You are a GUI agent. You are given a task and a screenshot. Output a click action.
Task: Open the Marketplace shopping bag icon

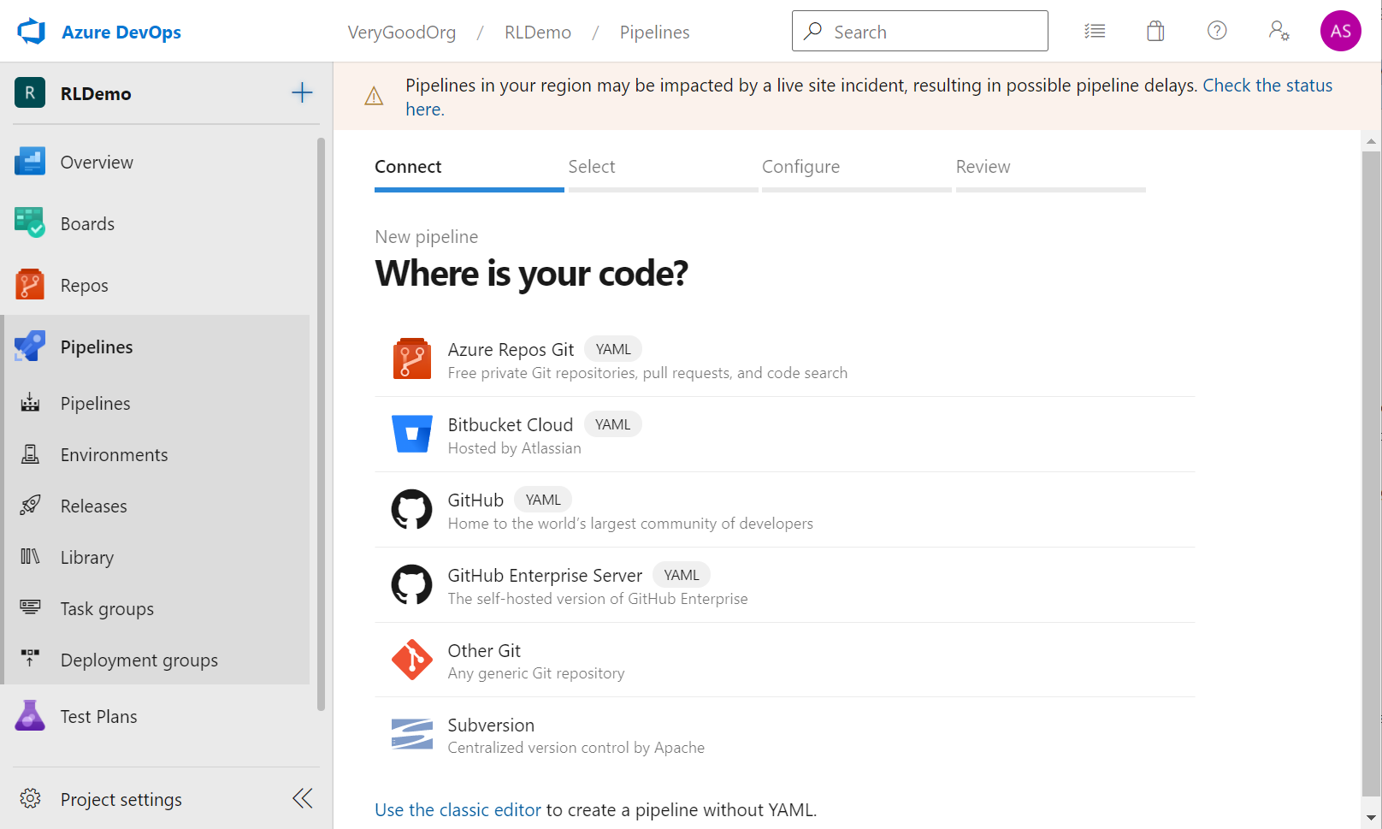(1155, 32)
